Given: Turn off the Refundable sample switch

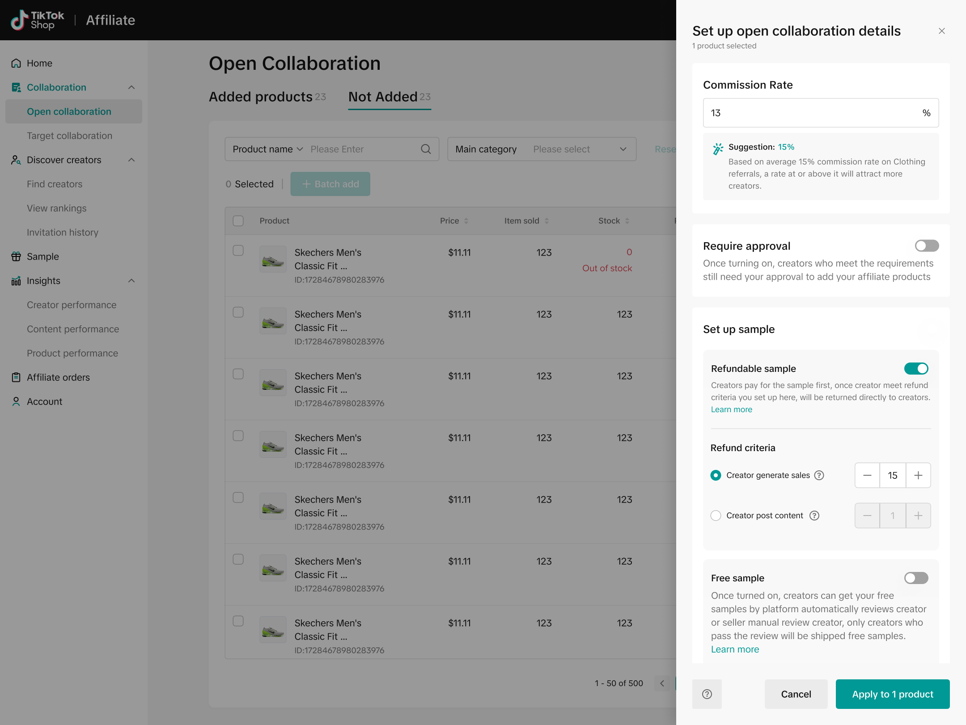Looking at the screenshot, I should (916, 368).
